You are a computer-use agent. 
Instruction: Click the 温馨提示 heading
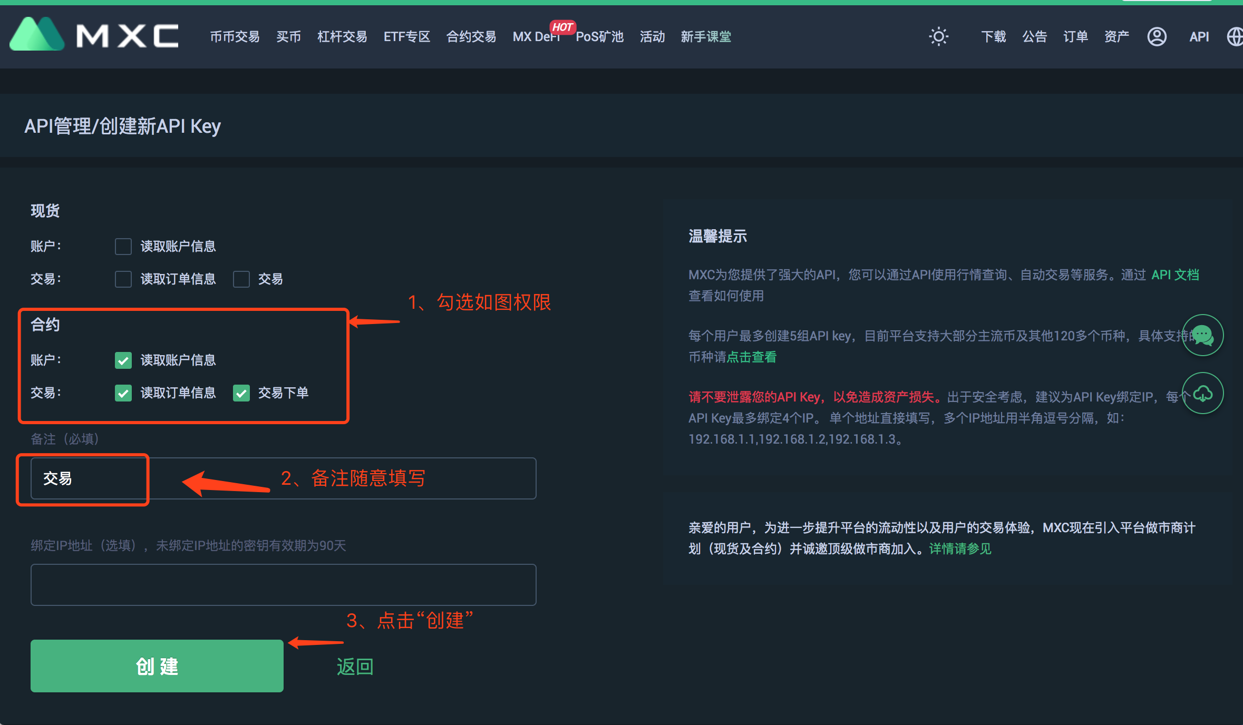click(717, 236)
